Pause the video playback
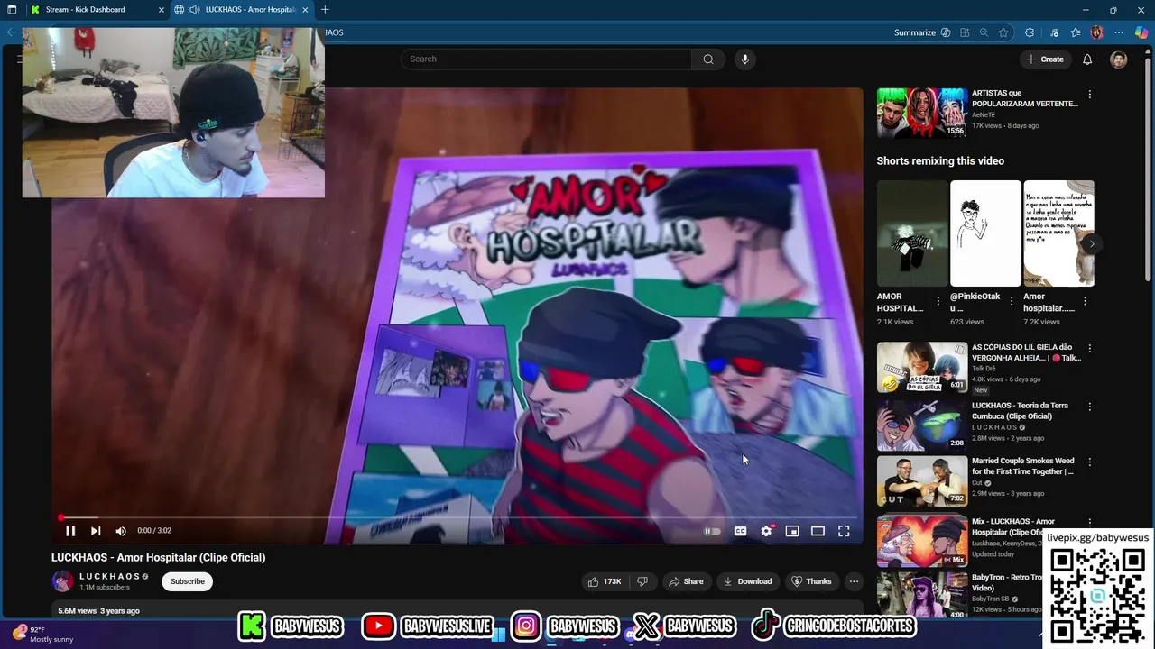The width and height of the screenshot is (1155, 649). (x=70, y=531)
